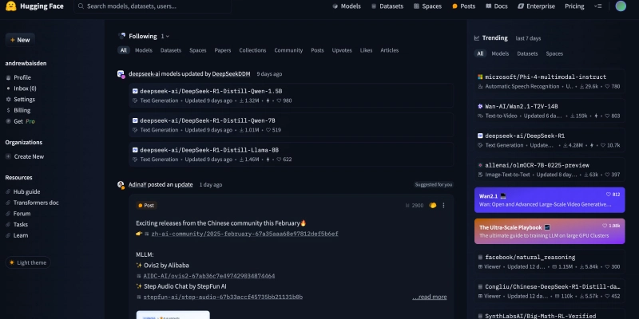Click the deepseek-ai organization avatar
The image size is (639, 319).
(x=121, y=73)
